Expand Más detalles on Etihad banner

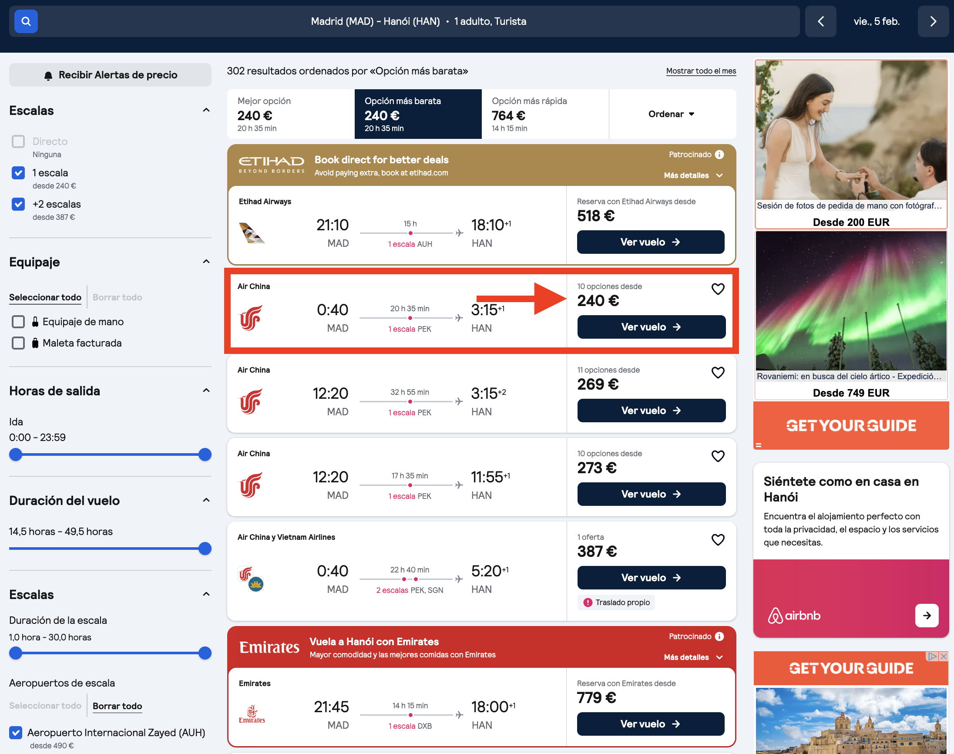pos(693,175)
